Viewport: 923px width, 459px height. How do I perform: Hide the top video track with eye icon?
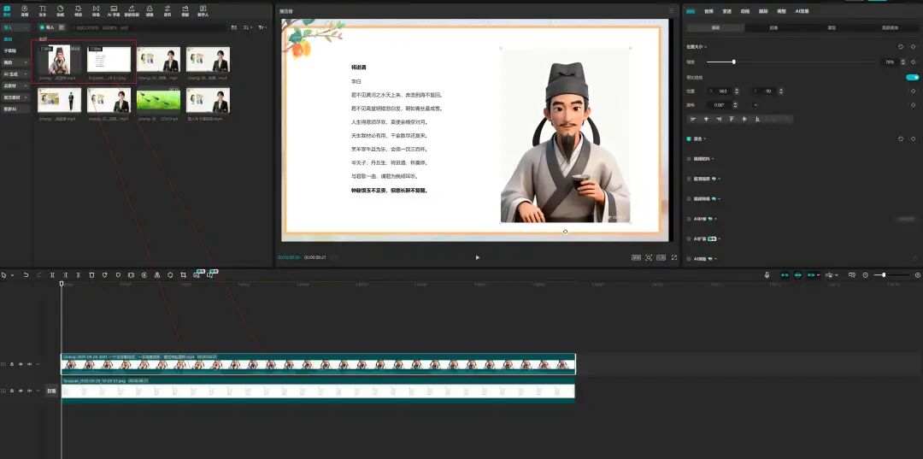pos(21,364)
